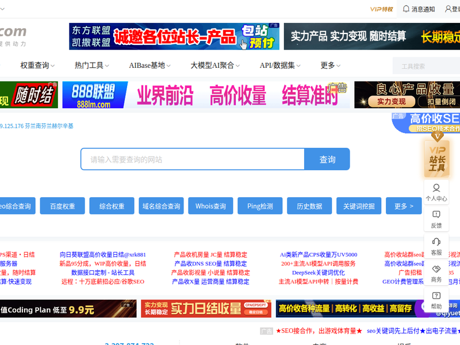Open the 客服 headset icon
This screenshot has height=345, width=460.
coord(436,247)
